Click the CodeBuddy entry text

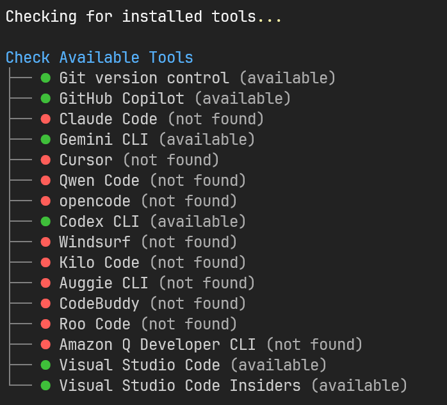pyautogui.click(x=99, y=304)
